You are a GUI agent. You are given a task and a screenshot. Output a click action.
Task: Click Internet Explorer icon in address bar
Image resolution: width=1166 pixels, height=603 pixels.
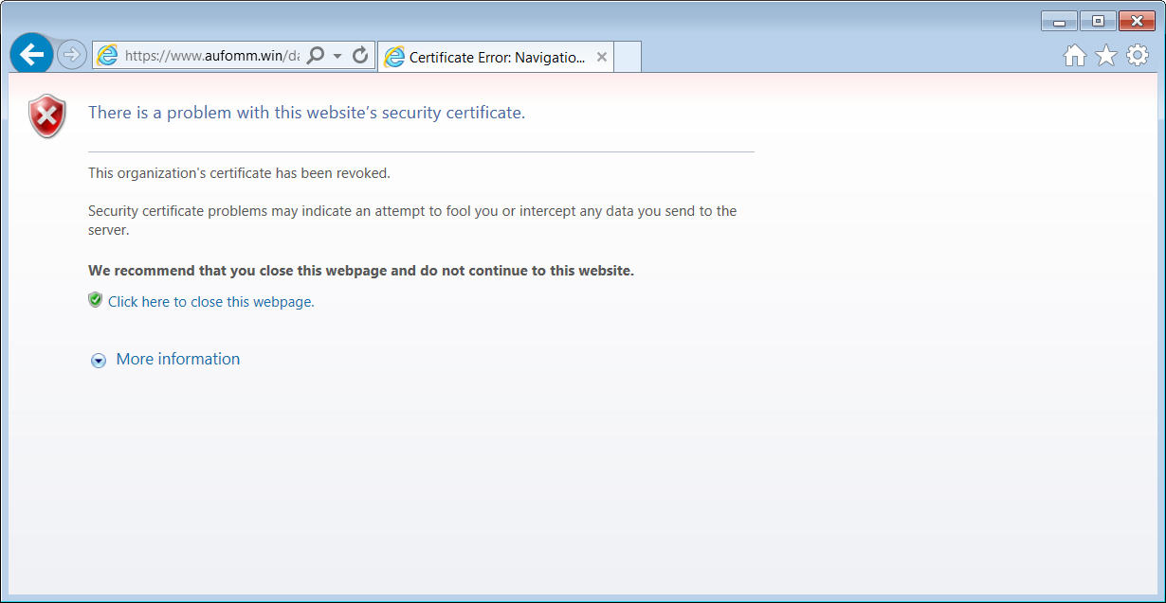(x=108, y=56)
